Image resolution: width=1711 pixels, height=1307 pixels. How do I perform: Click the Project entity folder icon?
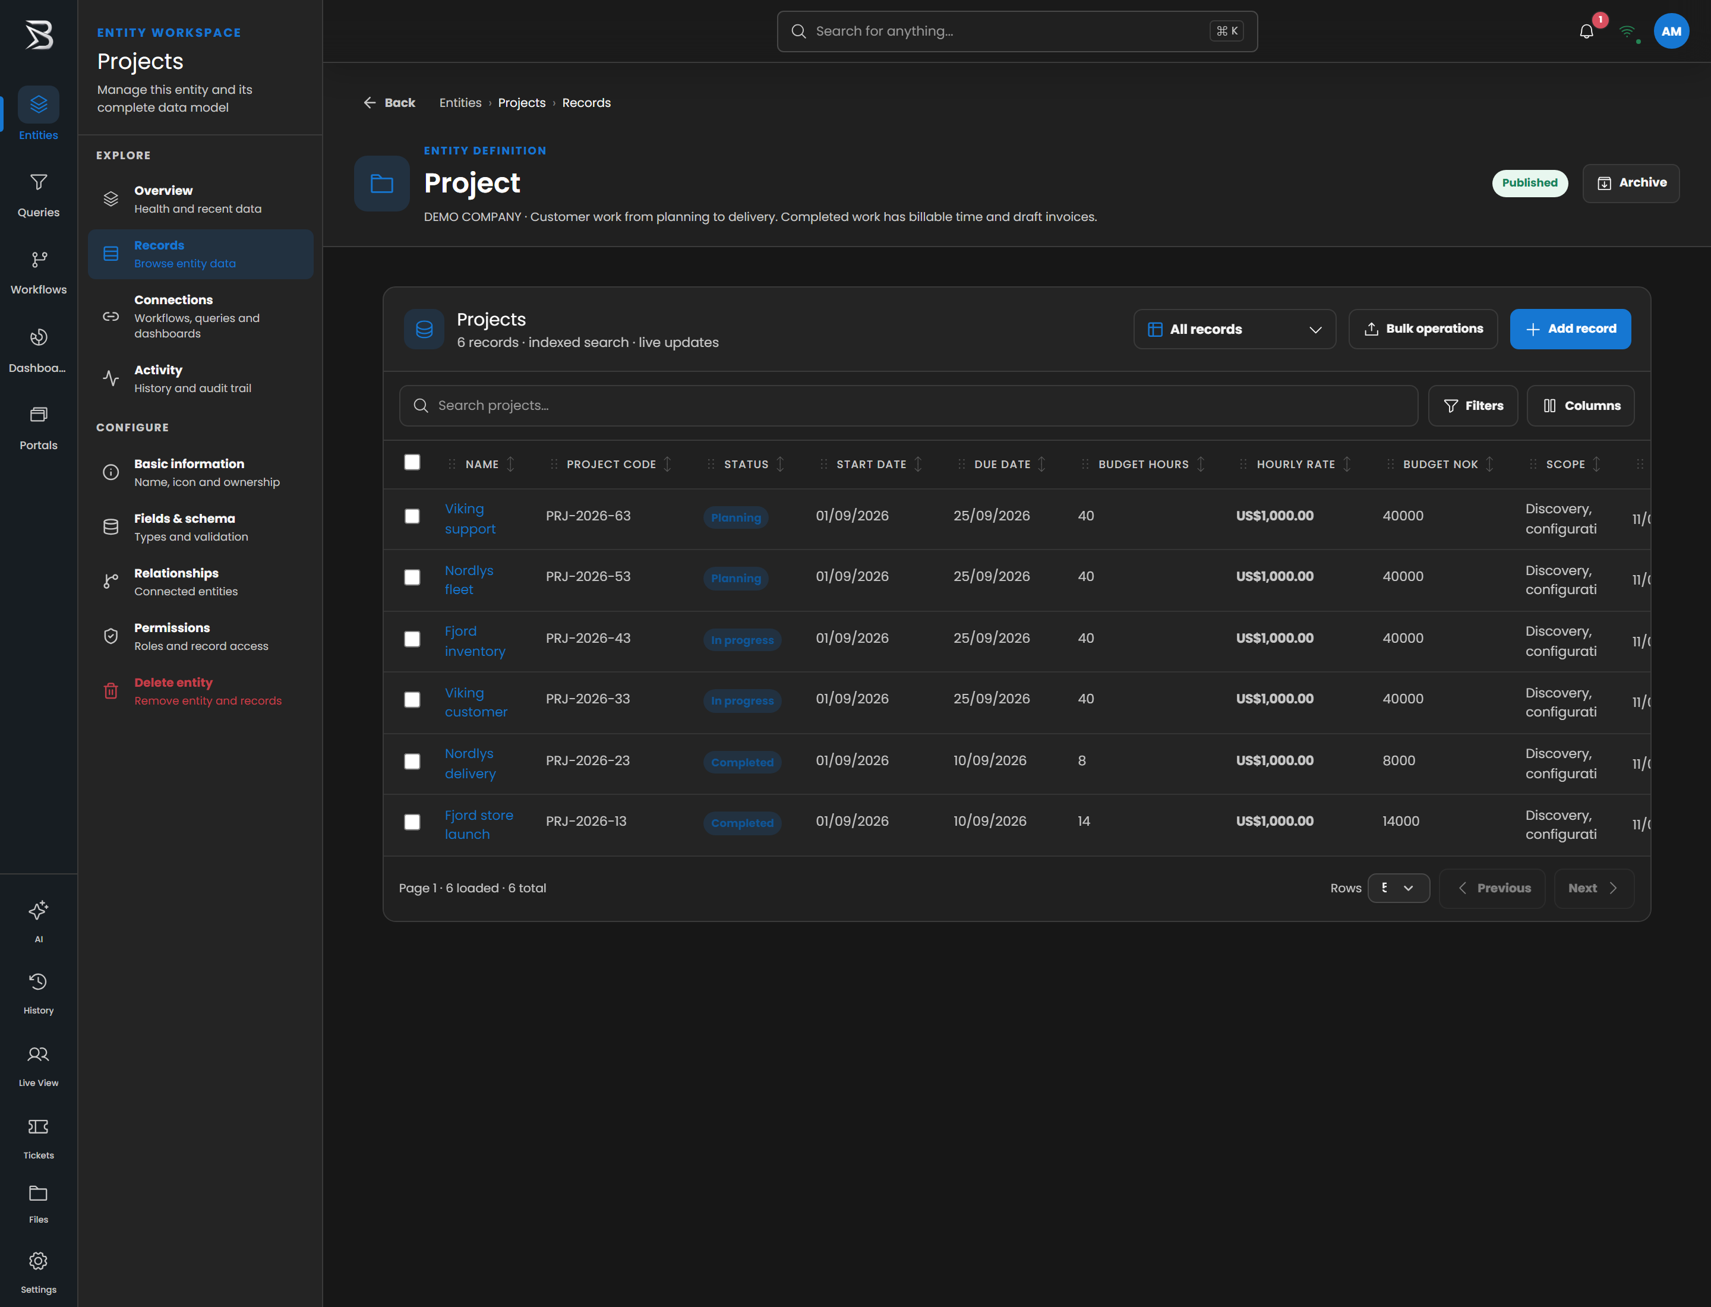tap(381, 184)
